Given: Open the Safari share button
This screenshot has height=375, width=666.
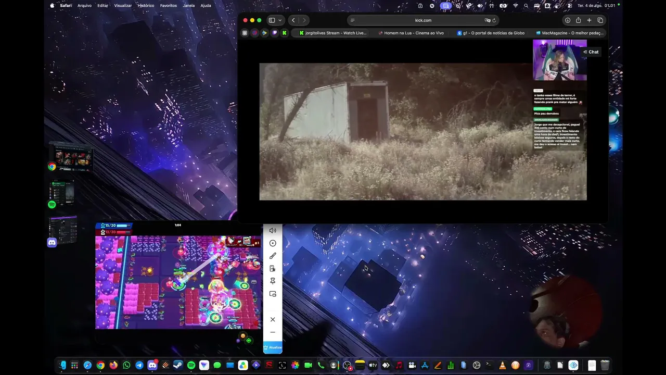Looking at the screenshot, I should click(578, 20).
